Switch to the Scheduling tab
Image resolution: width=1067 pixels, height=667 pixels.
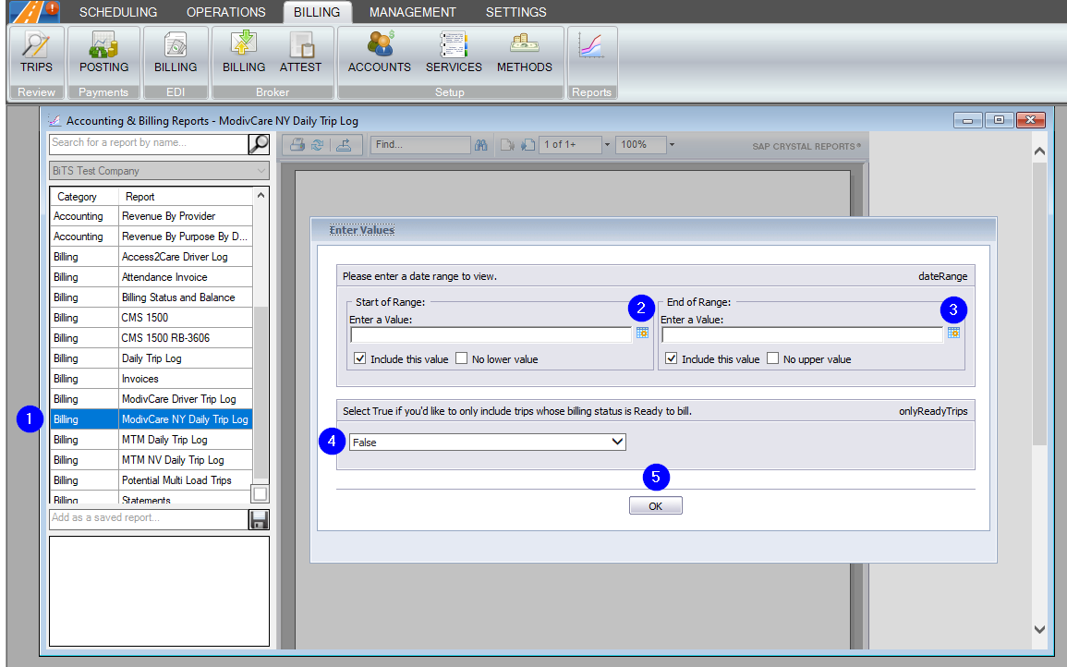point(118,12)
